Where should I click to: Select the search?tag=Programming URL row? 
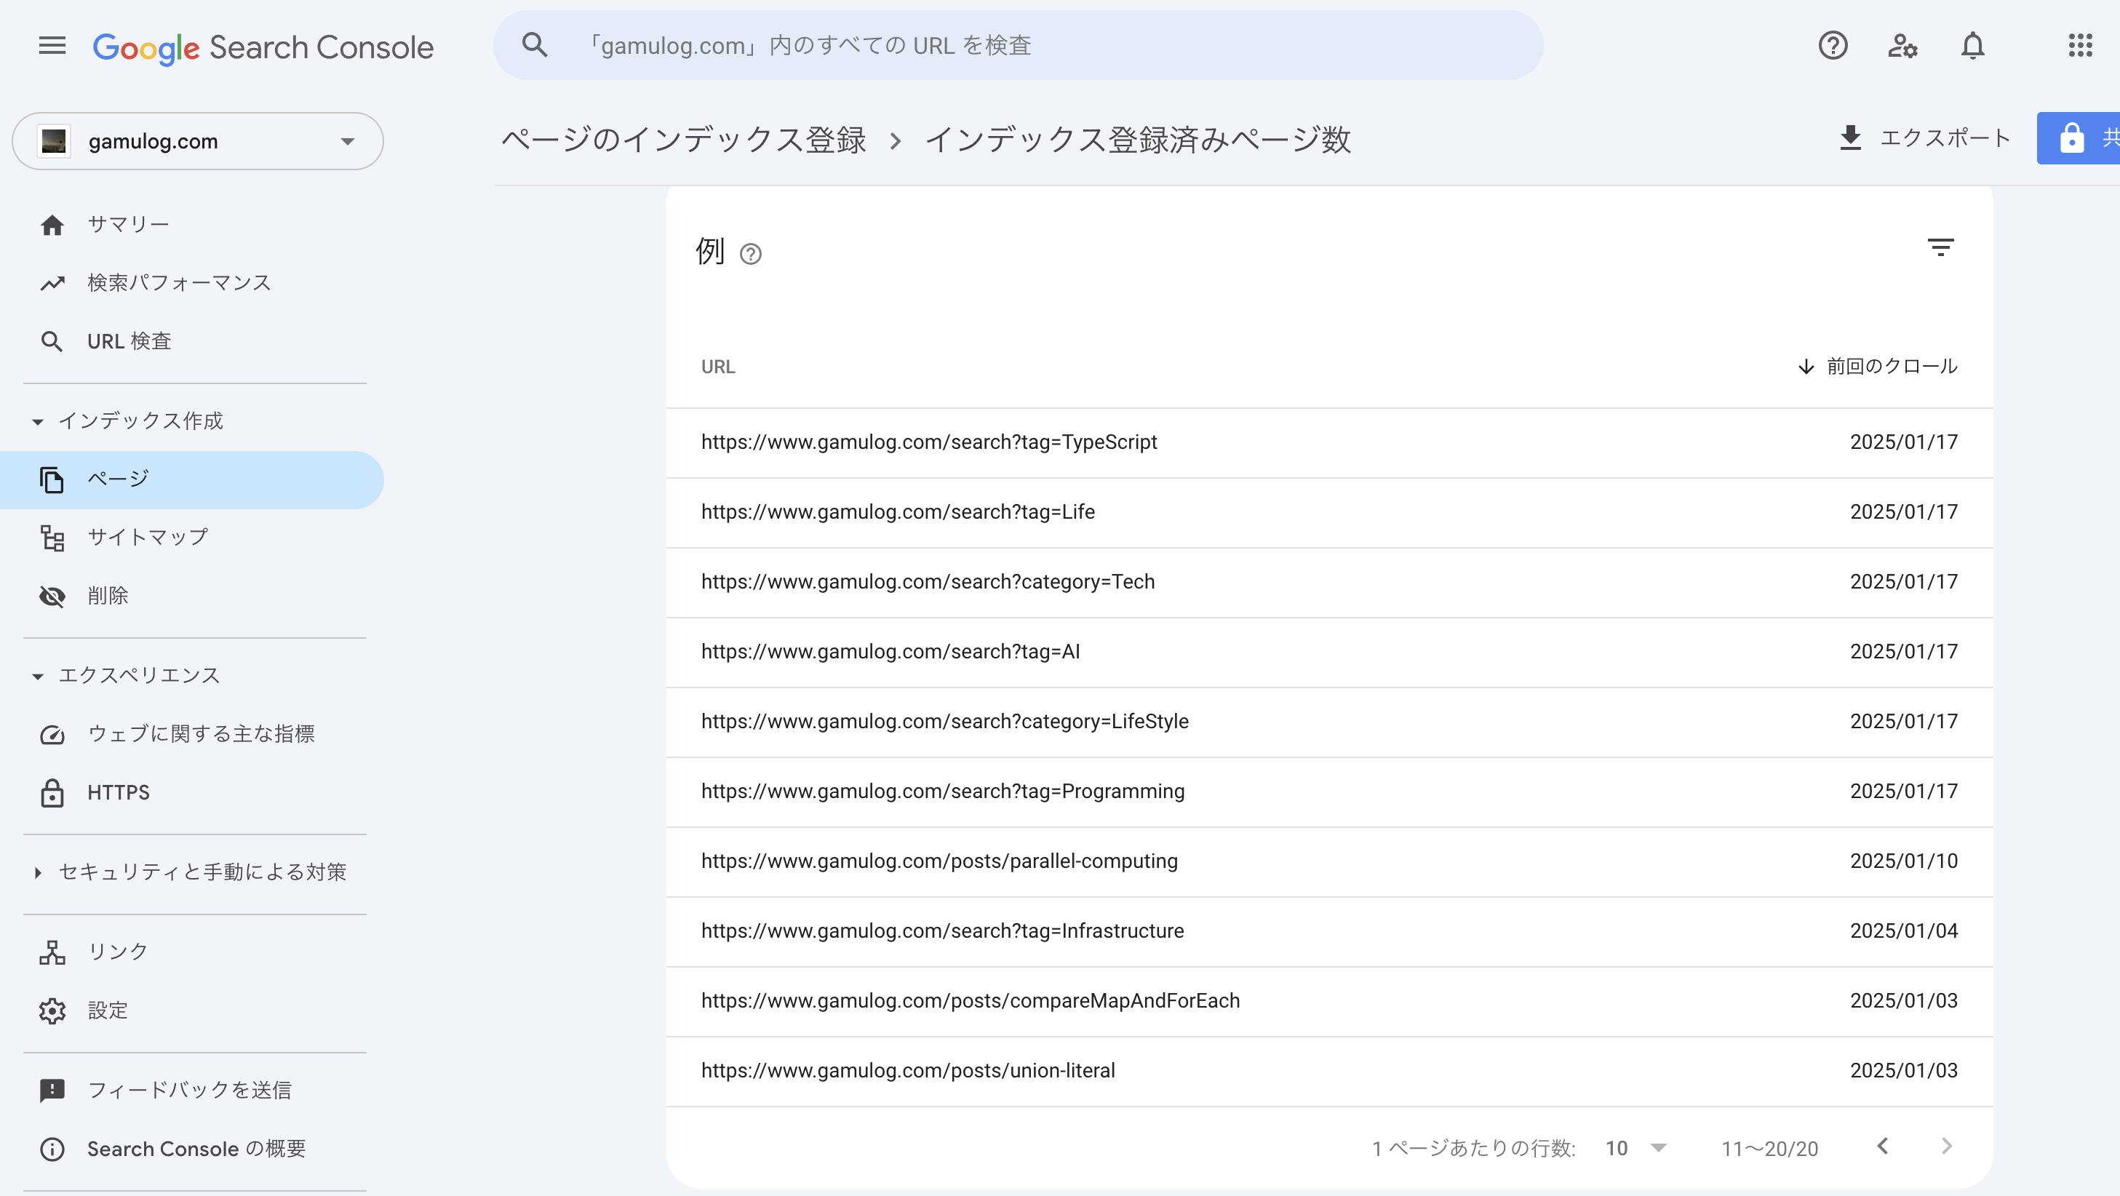coord(1329,792)
